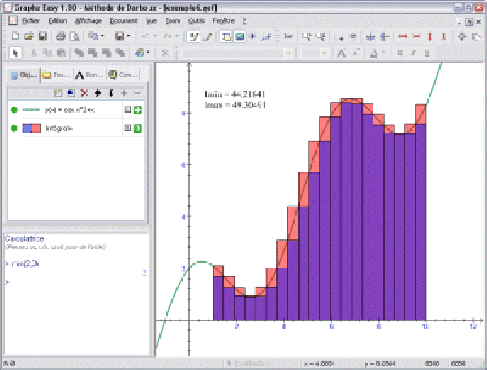The width and height of the screenshot is (487, 370).
Task: Select the arrow pointer tool
Action: pyautogui.click(x=14, y=53)
